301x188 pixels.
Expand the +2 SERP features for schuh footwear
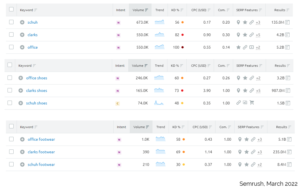[259, 165]
